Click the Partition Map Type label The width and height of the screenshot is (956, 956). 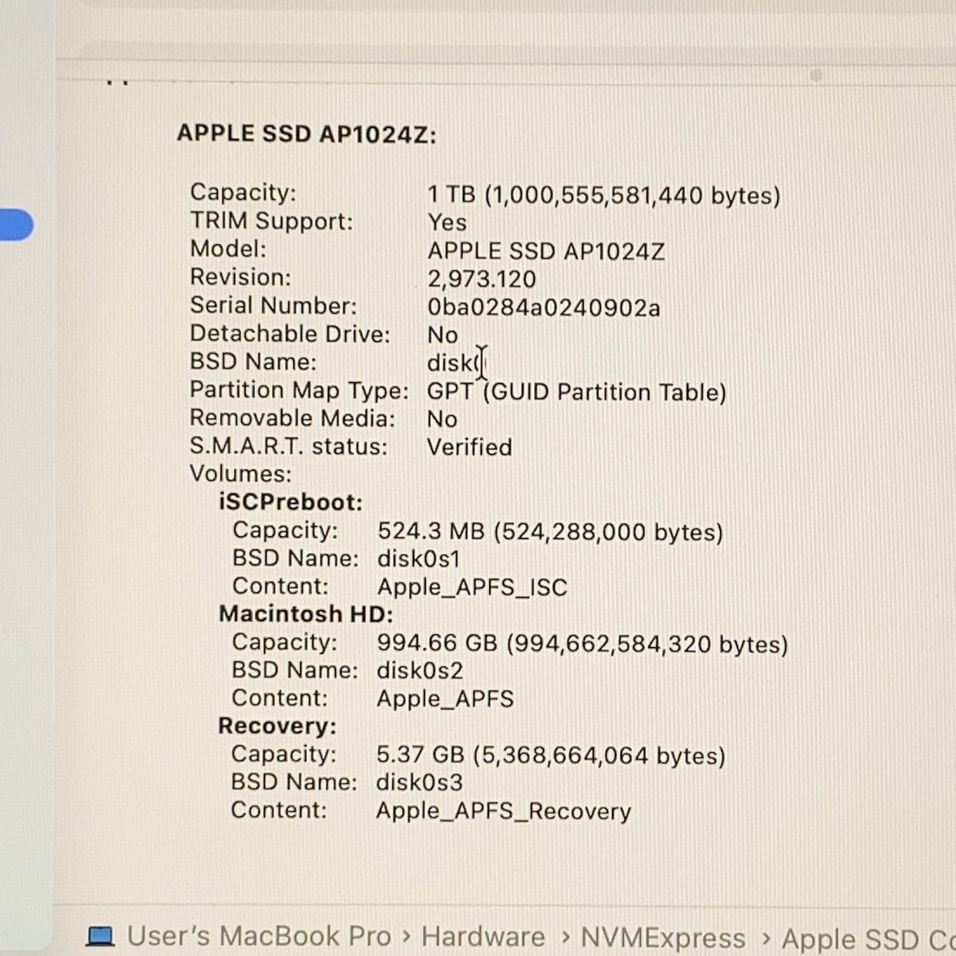(x=300, y=390)
